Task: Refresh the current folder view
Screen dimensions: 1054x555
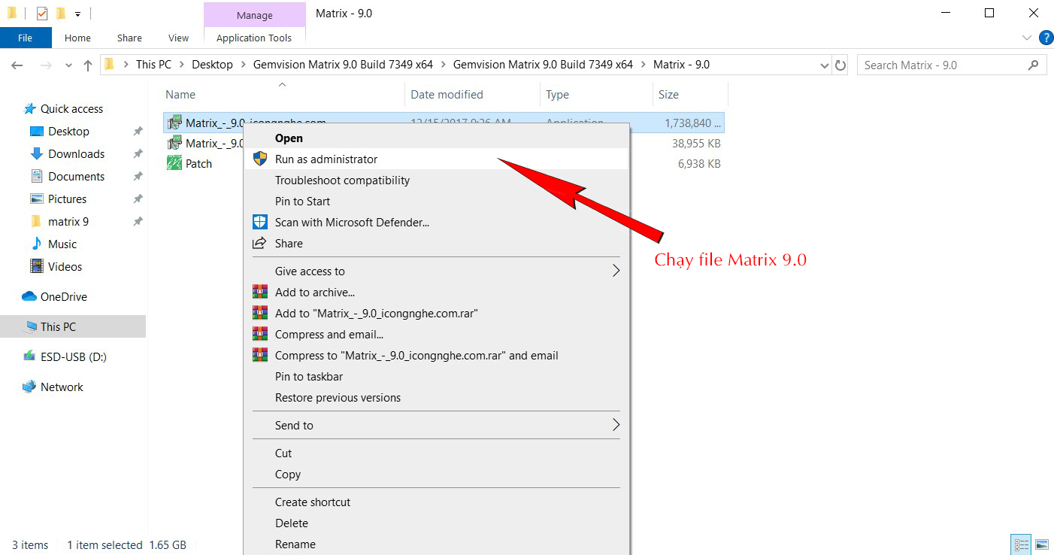Action: pyautogui.click(x=840, y=65)
